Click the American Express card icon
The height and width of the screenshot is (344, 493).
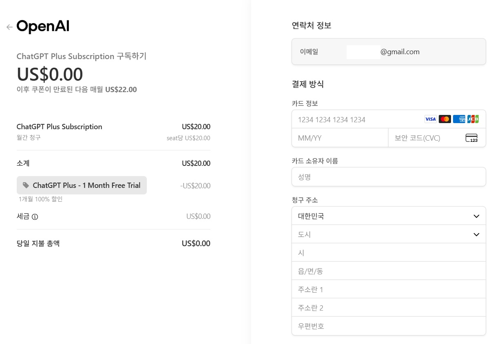pos(460,119)
